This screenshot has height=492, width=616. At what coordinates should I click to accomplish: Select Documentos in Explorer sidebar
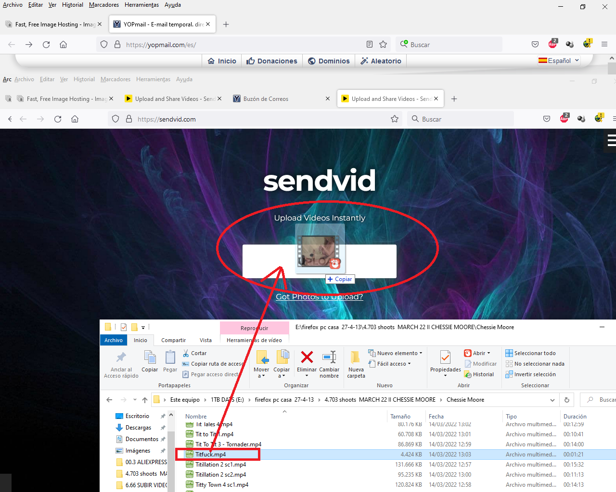[x=141, y=439]
